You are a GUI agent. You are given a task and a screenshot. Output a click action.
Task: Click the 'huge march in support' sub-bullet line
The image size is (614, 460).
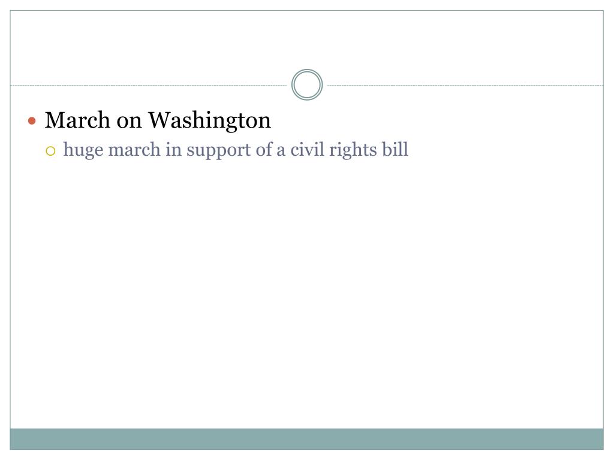coord(236,150)
